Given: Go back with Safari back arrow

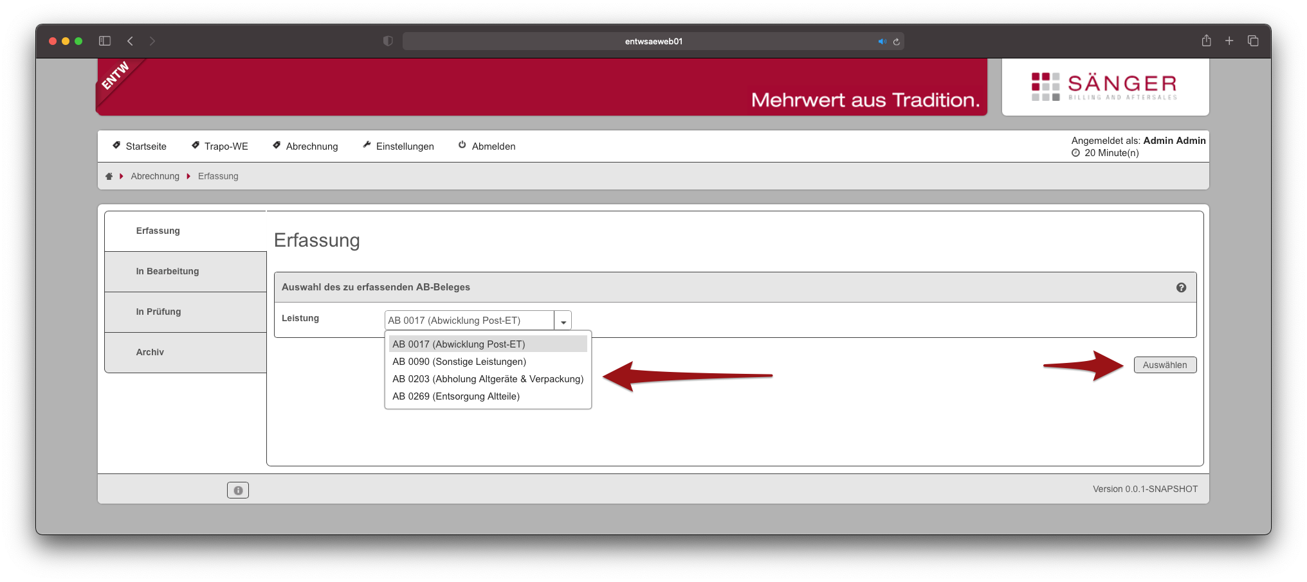Looking at the screenshot, I should coord(130,41).
